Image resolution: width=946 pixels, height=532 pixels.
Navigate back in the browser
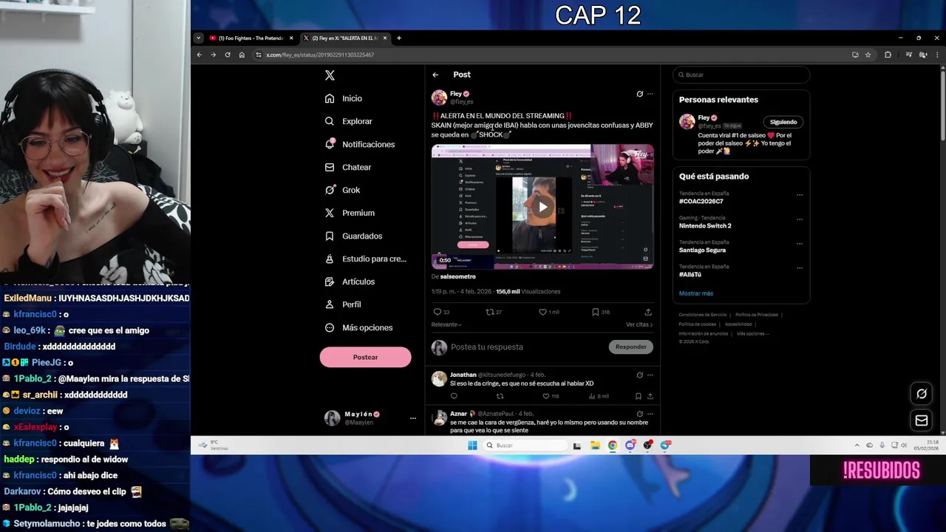pos(199,55)
